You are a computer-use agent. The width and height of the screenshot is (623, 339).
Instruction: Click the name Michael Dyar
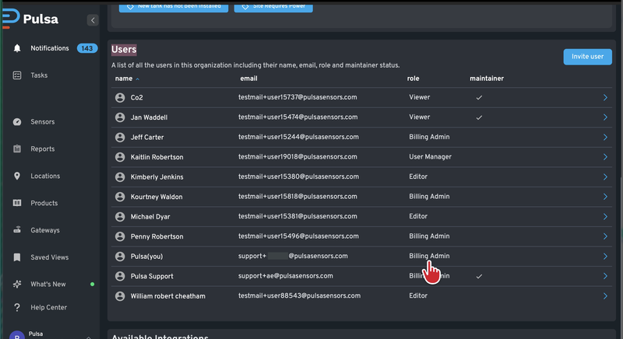pos(150,217)
